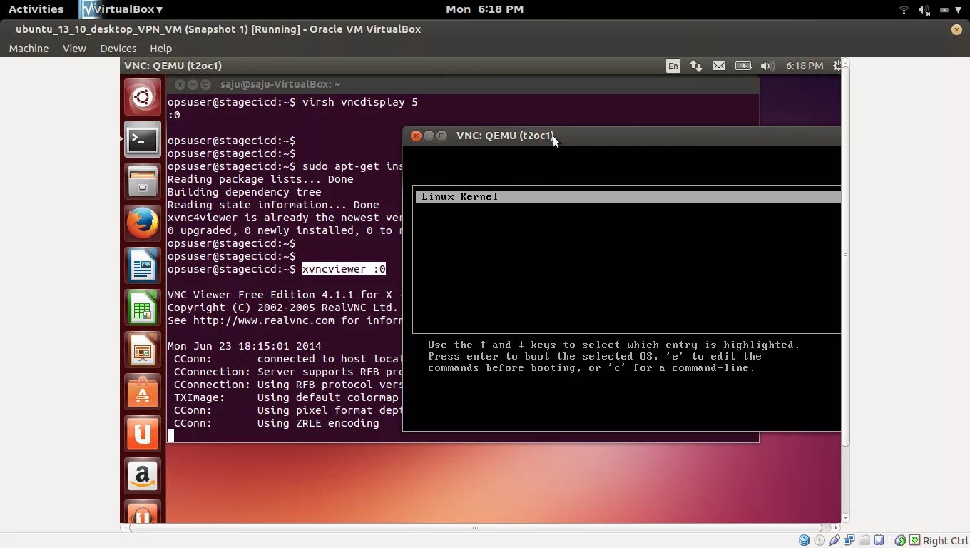Click the VirtualBox horizontal scrollbar handle
The image size is (970, 548).
coord(474,528)
